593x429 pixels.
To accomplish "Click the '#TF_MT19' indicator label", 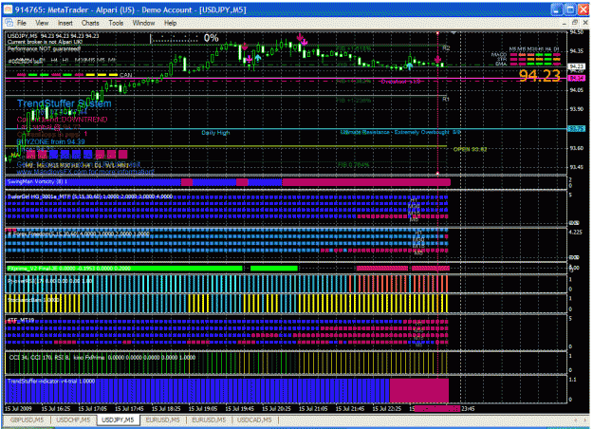I will 21,321.
